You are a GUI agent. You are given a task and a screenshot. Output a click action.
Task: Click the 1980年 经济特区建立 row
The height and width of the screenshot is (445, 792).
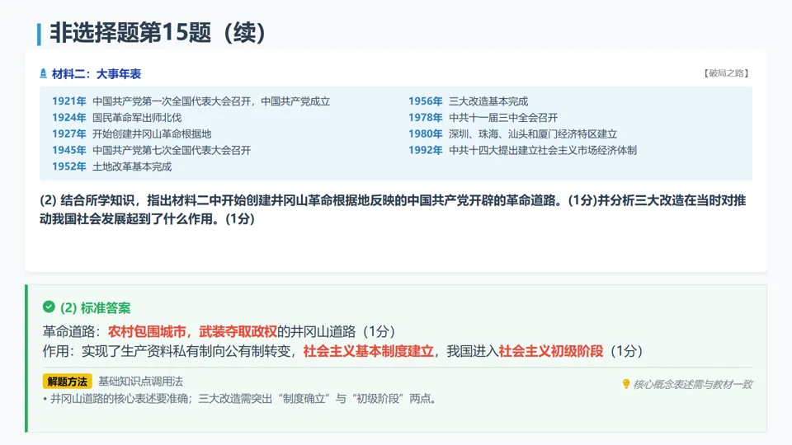(x=512, y=133)
